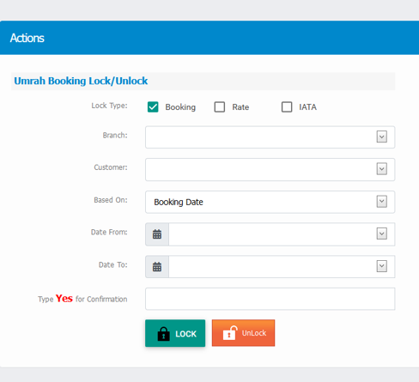Click the Actions panel header
The height and width of the screenshot is (382, 419).
(x=209, y=38)
